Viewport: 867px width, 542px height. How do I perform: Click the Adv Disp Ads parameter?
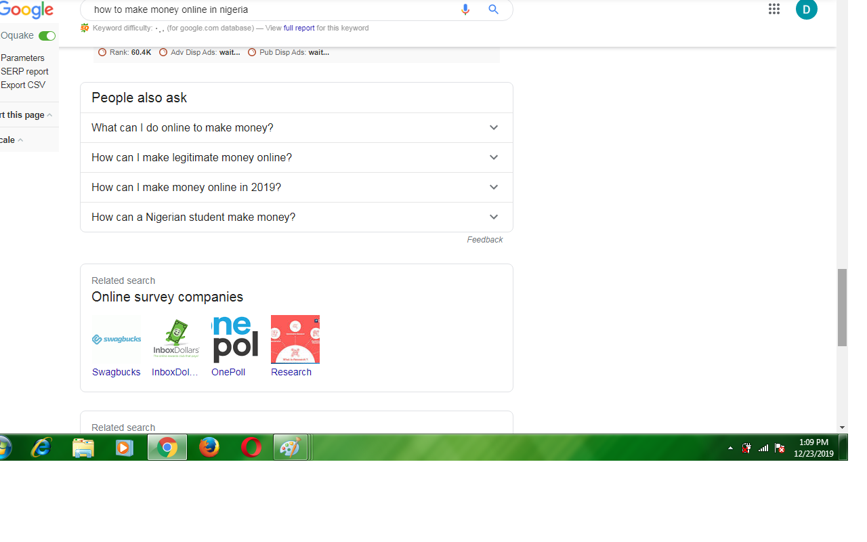[200, 52]
